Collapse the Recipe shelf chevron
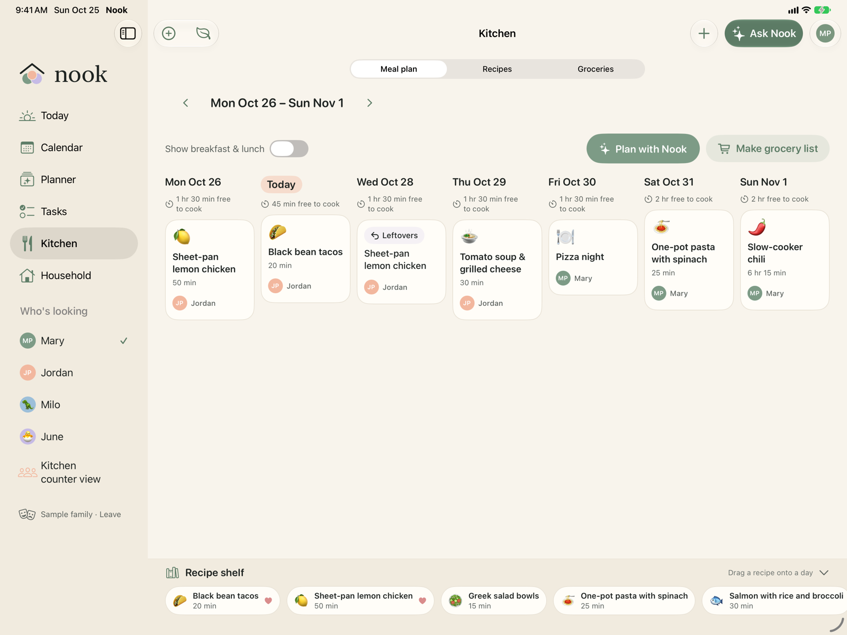Viewport: 847px width, 635px height. click(824, 573)
